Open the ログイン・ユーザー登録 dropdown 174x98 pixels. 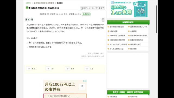[92, 8]
